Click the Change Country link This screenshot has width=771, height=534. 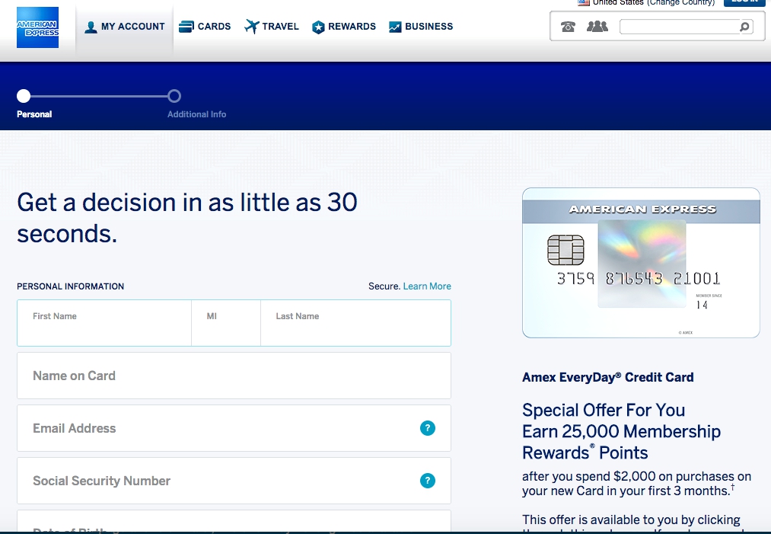click(681, 2)
